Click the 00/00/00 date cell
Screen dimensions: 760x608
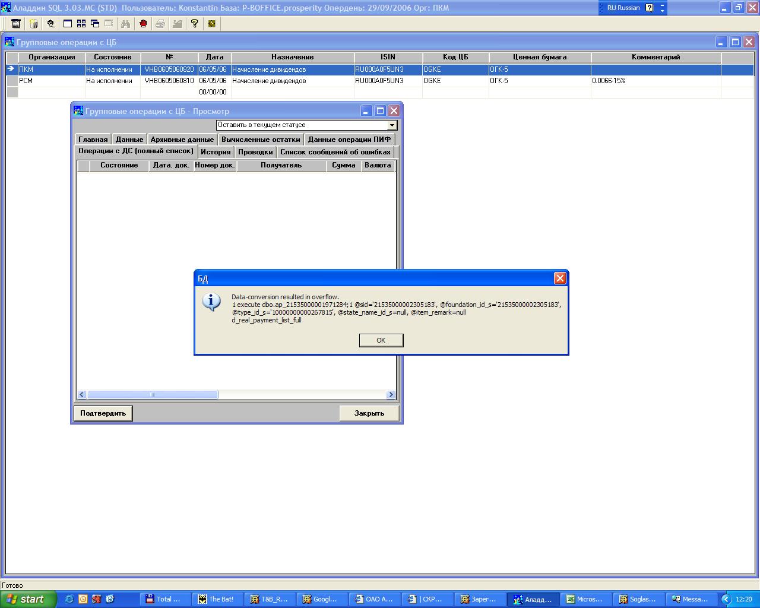214,92
